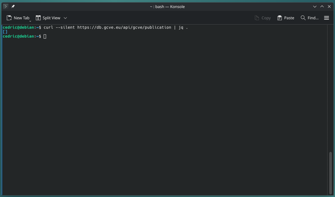Click the scrollbar track above the handle

pos(330,86)
